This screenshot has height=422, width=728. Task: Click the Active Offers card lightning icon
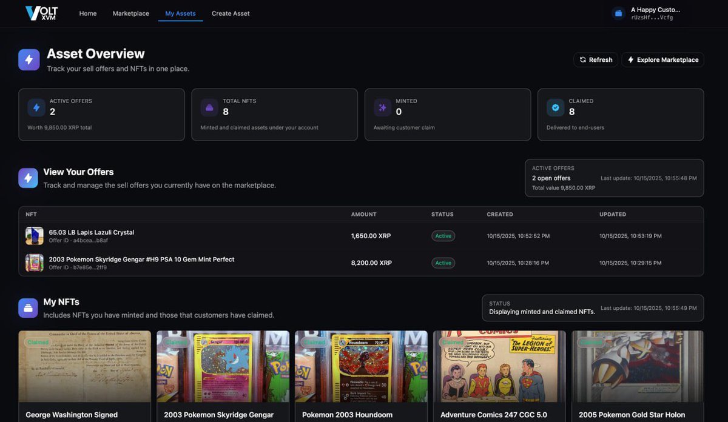[x=36, y=108]
